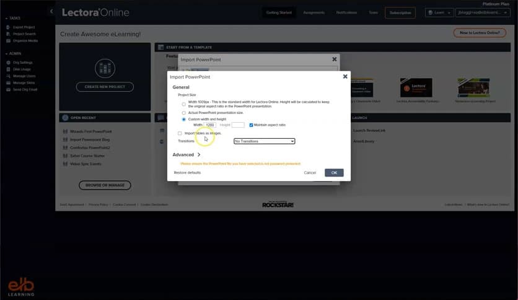Image resolution: width=518 pixels, height=300 pixels.
Task: Click Export Project icon in Tasks sidebar
Action: [x=8, y=27]
